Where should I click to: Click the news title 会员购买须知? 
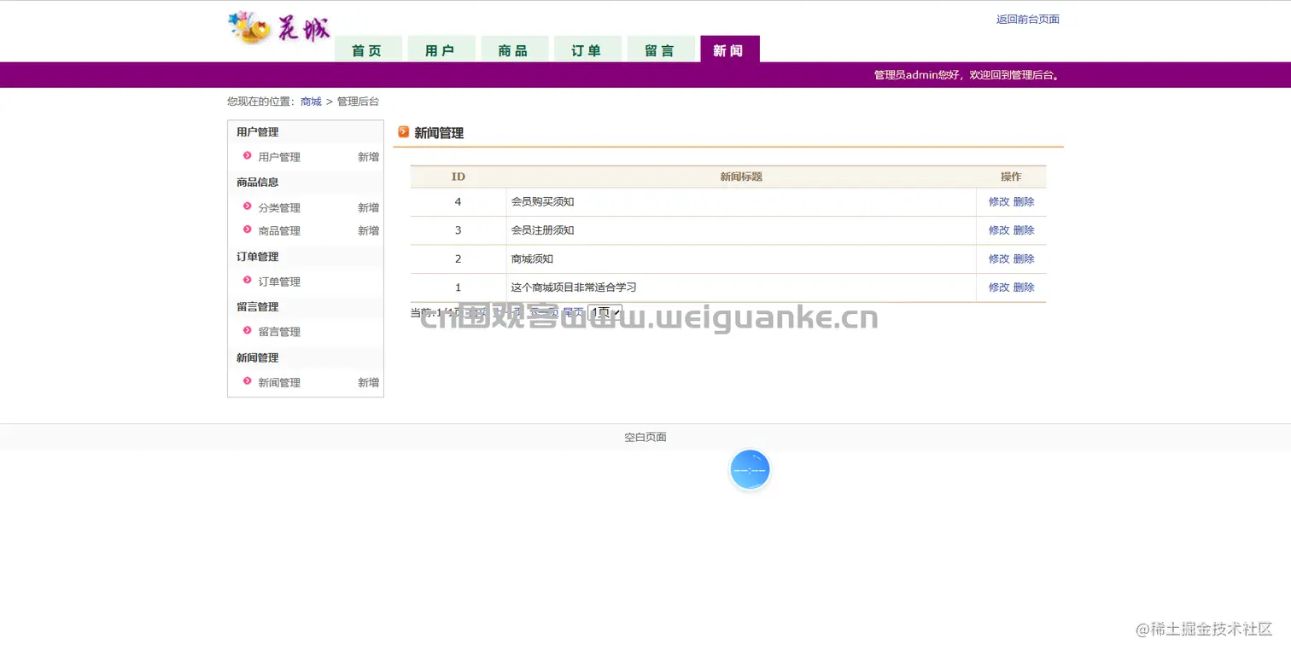click(542, 202)
